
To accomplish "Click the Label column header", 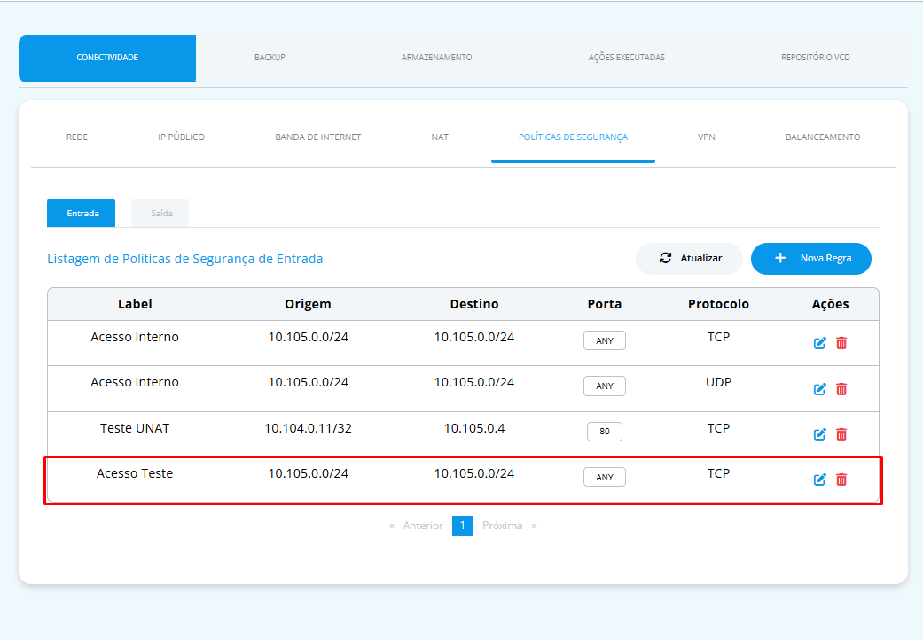I will [135, 304].
